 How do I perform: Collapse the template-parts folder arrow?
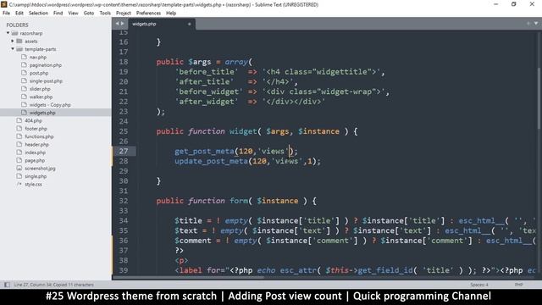(x=13, y=49)
